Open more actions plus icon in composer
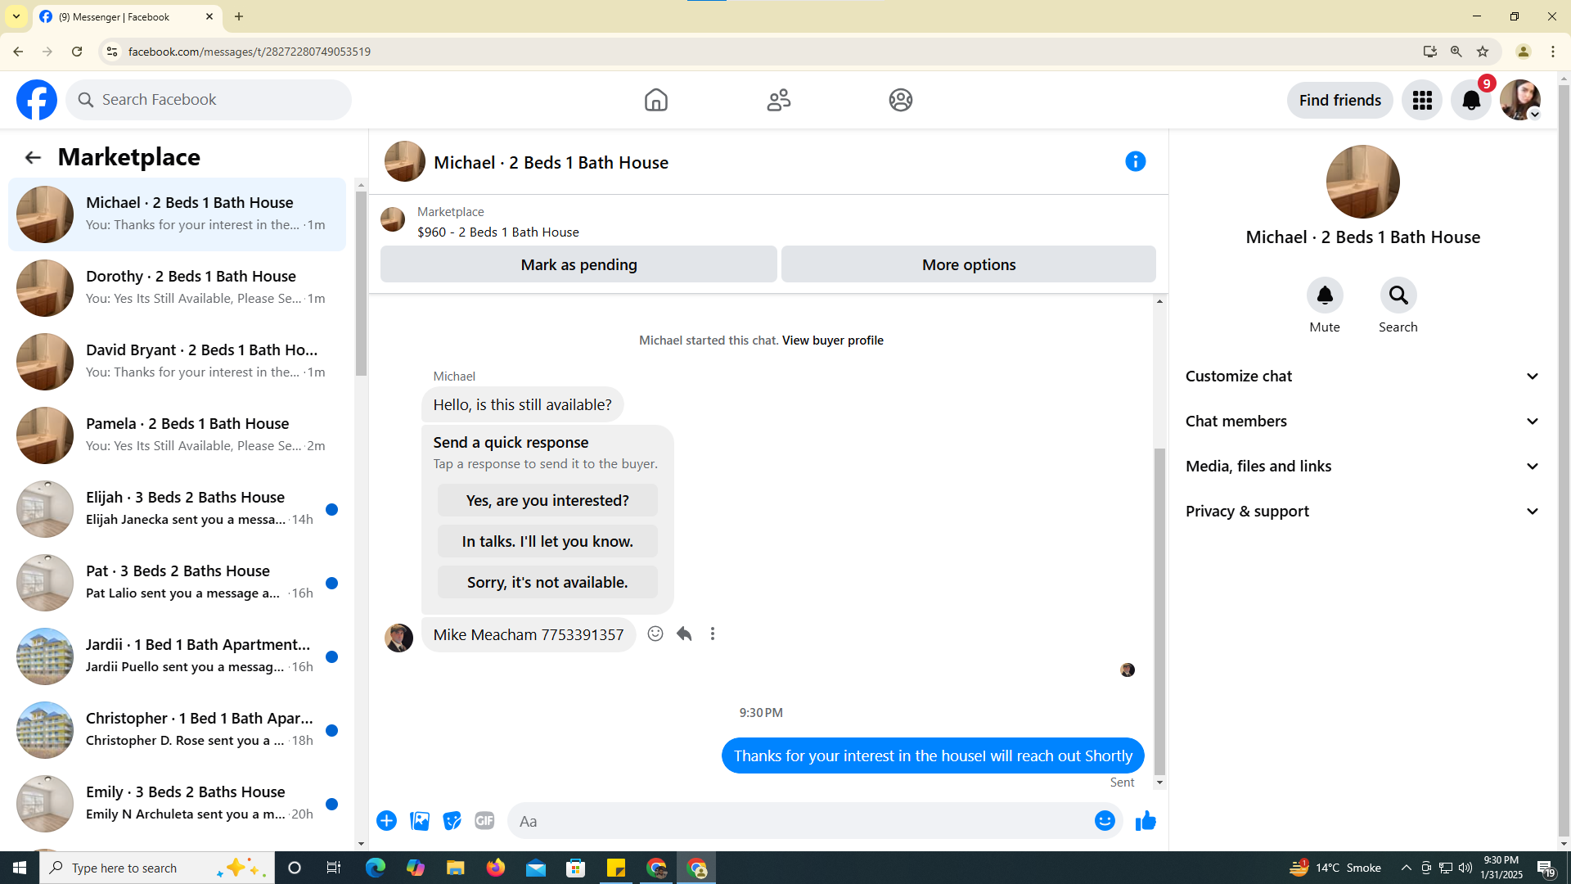 tap(387, 821)
